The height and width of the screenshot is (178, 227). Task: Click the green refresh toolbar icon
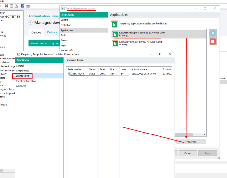point(16,6)
